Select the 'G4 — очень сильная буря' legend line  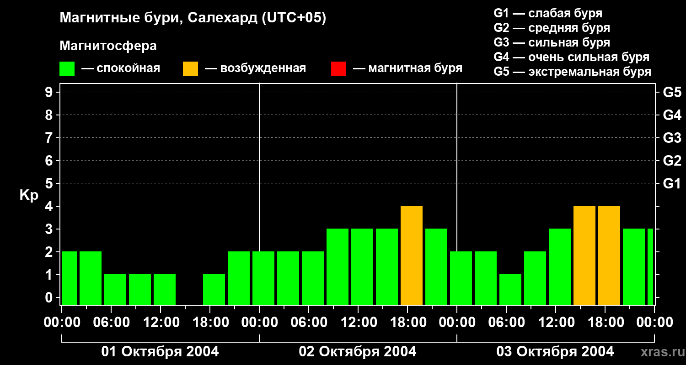pos(572,57)
